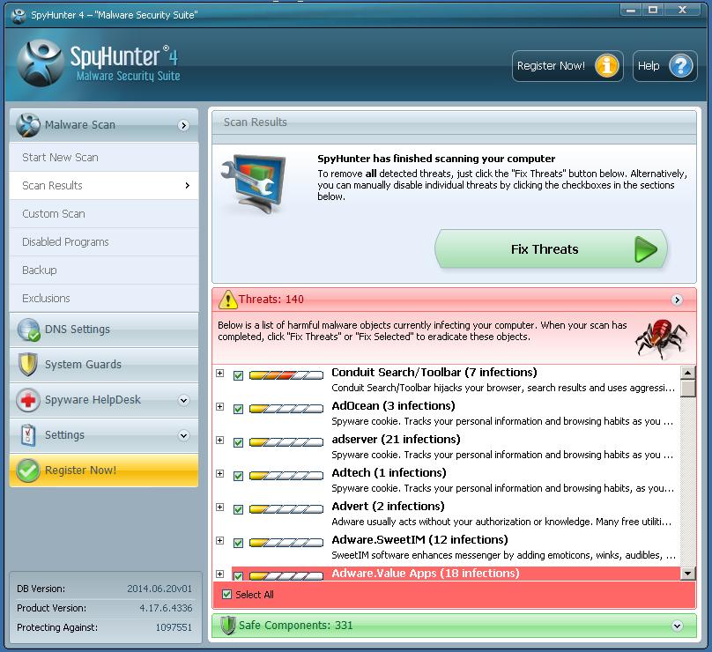Uncheck the AdOcean threat checkbox
Viewport: 712px width, 652px height.
coord(238,409)
